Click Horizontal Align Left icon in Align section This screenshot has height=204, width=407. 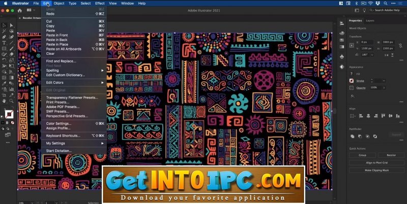[x=361, y=116]
